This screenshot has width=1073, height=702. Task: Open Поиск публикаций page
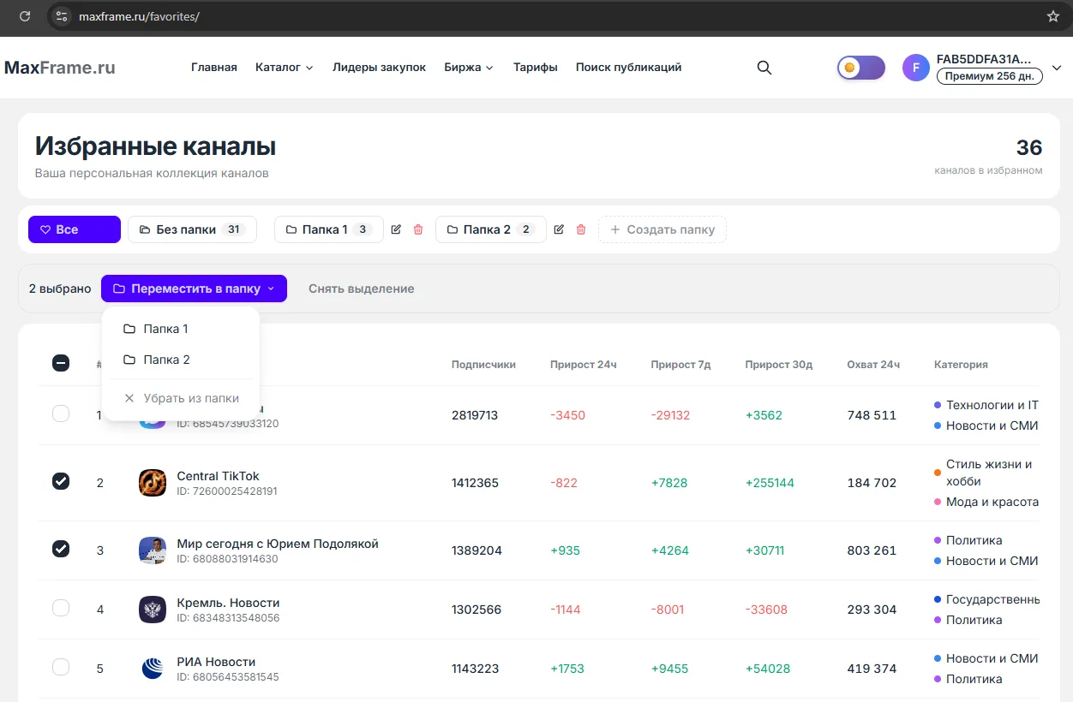tap(628, 68)
